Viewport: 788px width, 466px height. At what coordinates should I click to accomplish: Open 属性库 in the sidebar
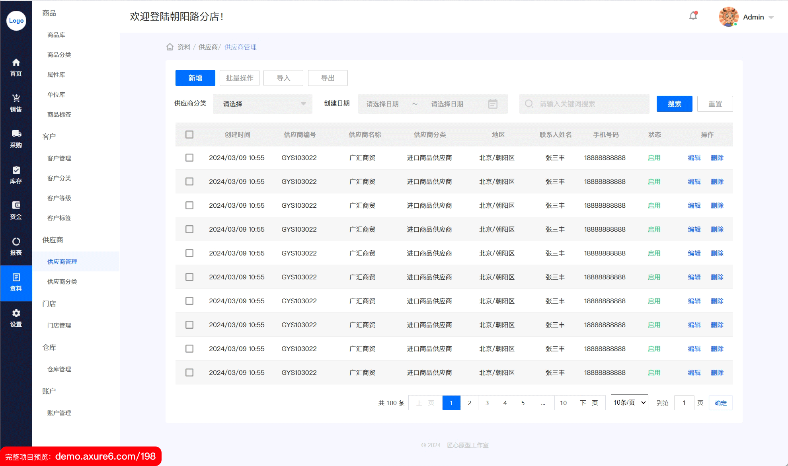pyautogui.click(x=56, y=75)
